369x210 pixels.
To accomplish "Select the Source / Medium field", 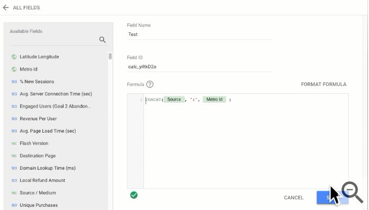I will (x=38, y=193).
